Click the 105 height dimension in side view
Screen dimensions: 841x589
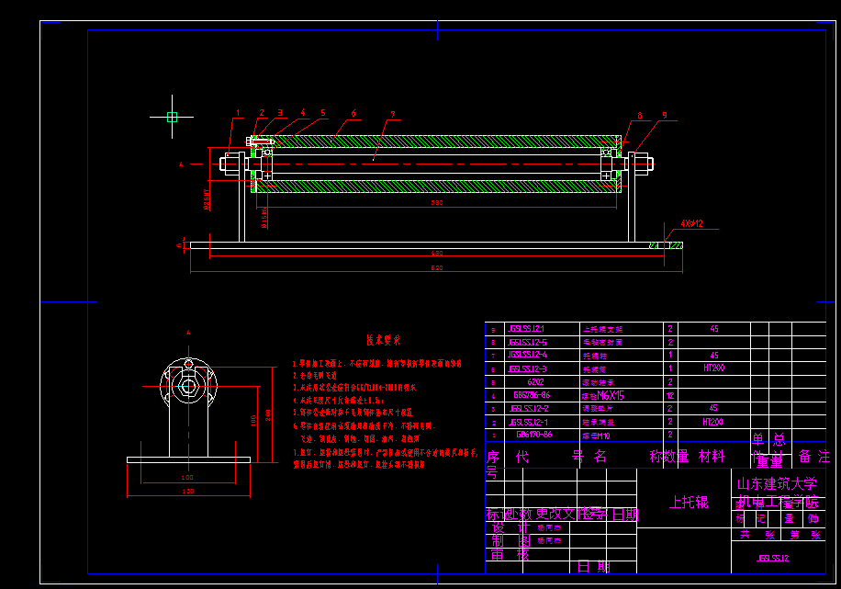tap(253, 421)
